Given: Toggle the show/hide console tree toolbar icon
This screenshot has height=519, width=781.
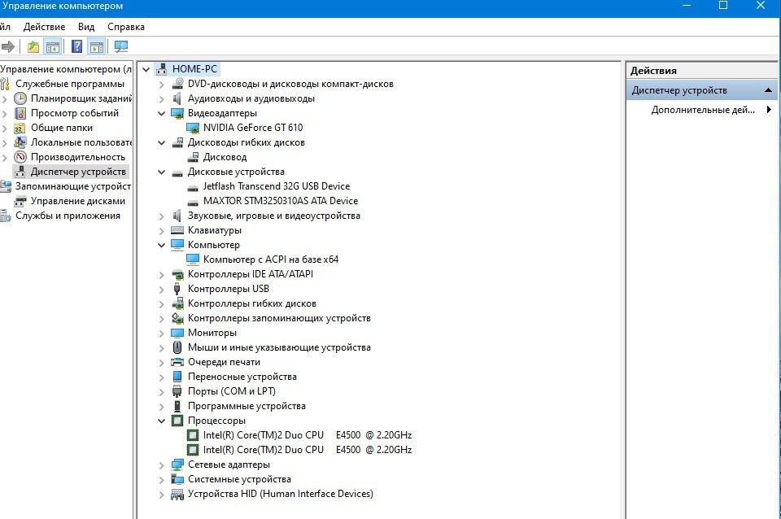Looking at the screenshot, I should (52, 47).
